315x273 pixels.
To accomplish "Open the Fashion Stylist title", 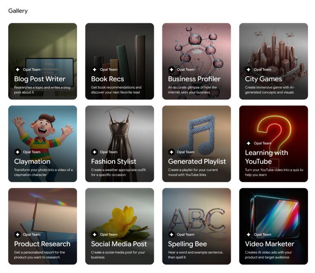I will pos(114,161).
